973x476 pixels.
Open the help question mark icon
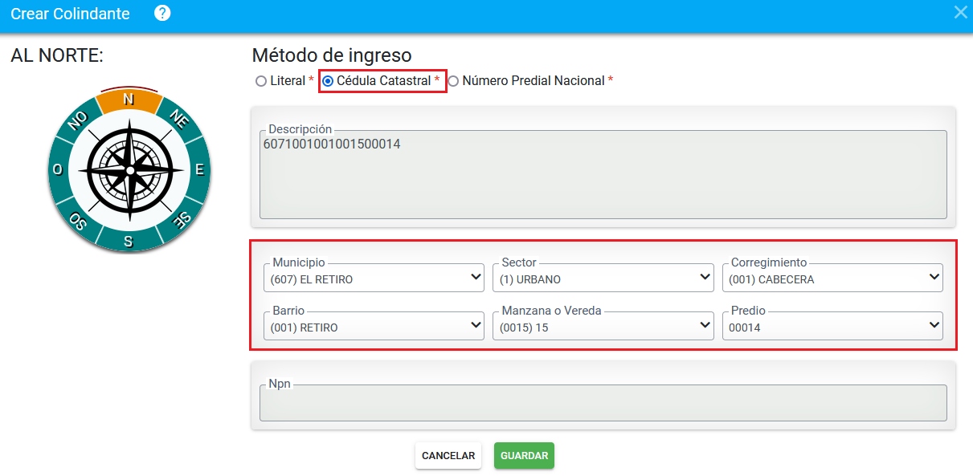(x=162, y=13)
